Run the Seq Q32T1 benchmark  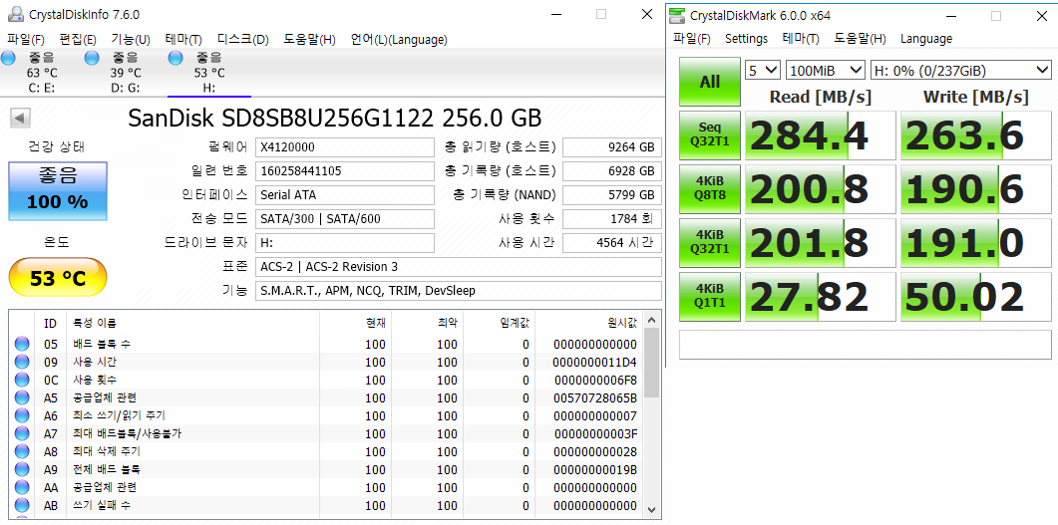[709, 134]
